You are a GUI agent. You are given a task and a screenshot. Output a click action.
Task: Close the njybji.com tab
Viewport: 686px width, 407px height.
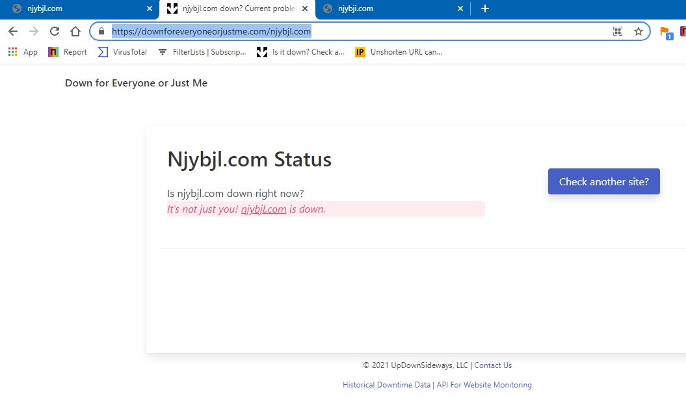tap(460, 8)
